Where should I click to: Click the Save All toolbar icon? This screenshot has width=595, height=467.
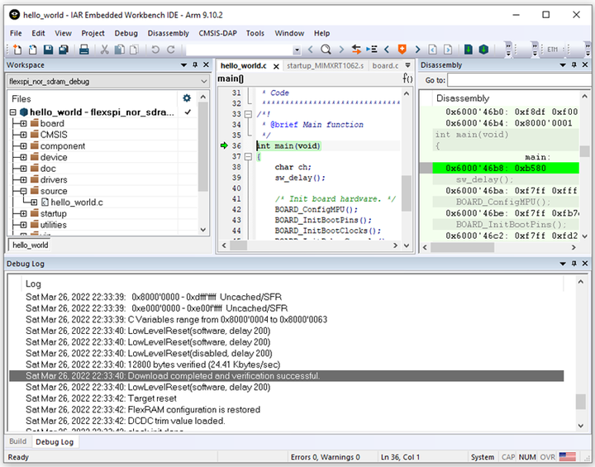[x=63, y=50]
